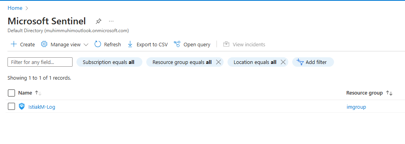Click the Open query label
Screen dimensions: 405x144
[x=197, y=44]
